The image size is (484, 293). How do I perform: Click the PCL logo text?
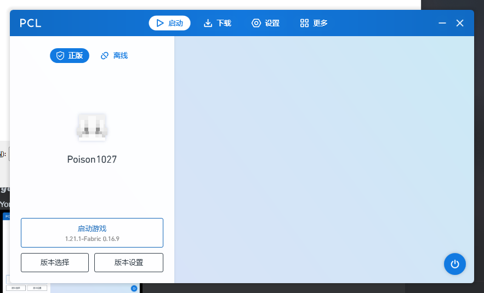[x=30, y=23]
